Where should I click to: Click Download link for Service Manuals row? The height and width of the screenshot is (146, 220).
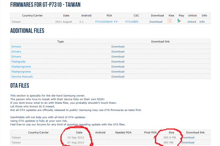point(118,77)
